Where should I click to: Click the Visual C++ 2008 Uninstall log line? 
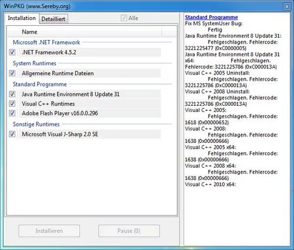[217, 92]
